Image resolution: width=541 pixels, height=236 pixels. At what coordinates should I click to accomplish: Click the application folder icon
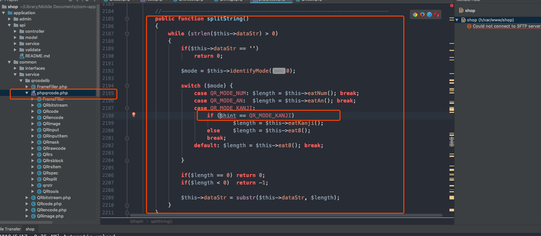coord(10,13)
